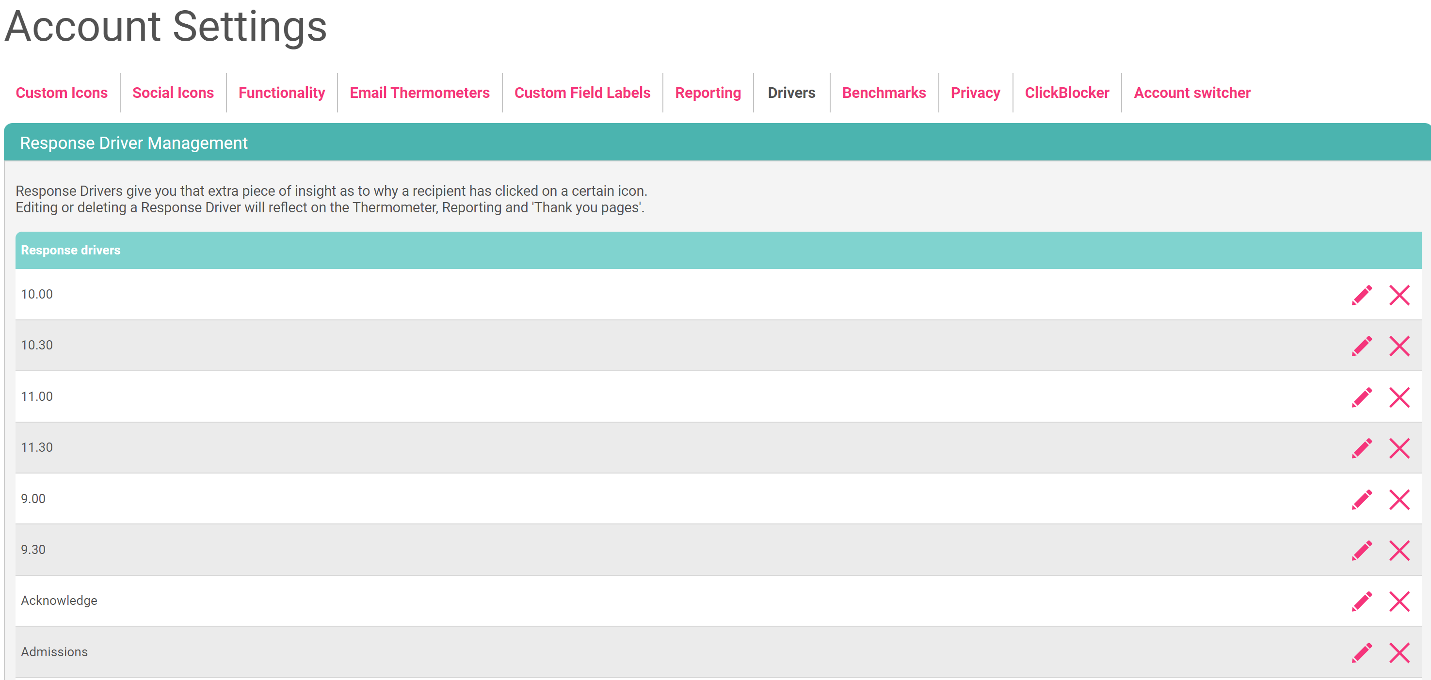Switch to the Reporting tab

pyautogui.click(x=707, y=93)
